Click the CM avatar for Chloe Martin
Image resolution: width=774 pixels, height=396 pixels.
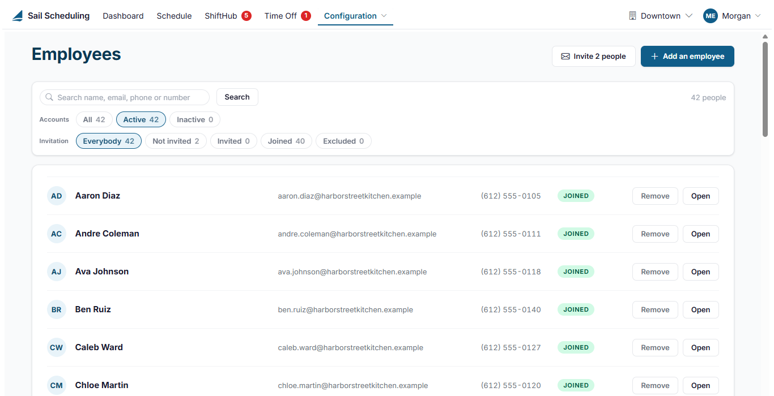(57, 386)
